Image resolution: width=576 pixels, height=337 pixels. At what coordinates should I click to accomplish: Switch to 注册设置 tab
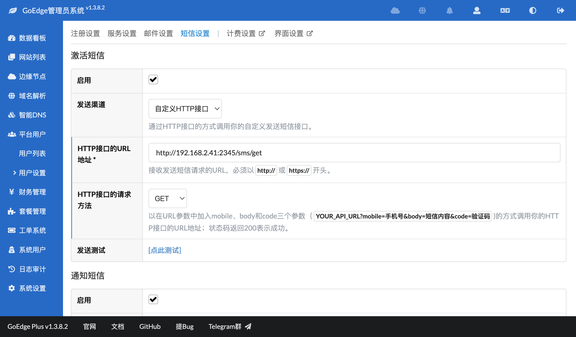tap(85, 33)
